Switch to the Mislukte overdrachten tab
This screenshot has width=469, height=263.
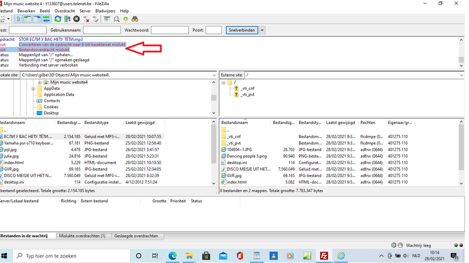(82, 236)
